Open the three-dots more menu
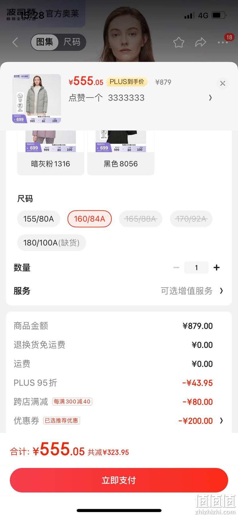 coord(223,42)
